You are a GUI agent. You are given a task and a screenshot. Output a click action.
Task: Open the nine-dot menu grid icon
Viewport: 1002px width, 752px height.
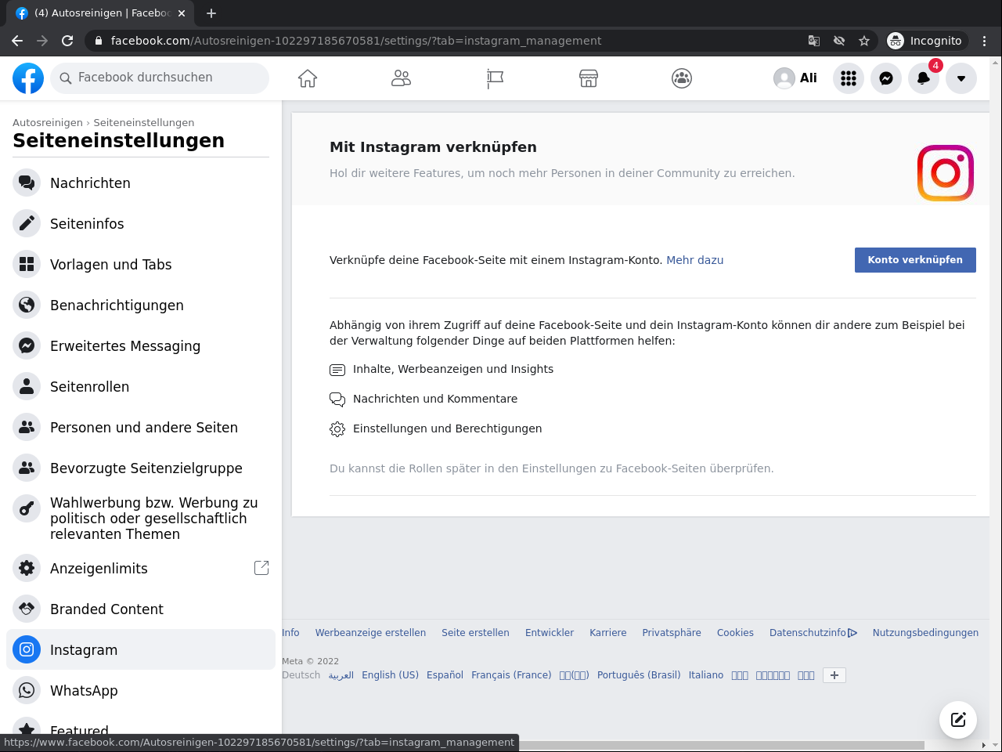(x=849, y=78)
